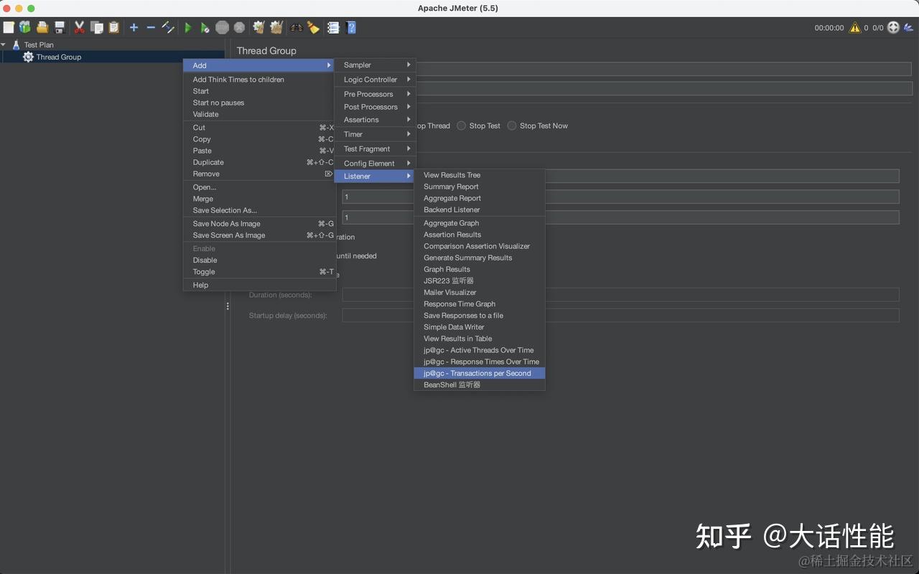Open the Templates toolbar icon
Viewport: 919px width, 574px height.
point(25,27)
